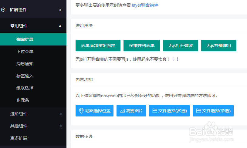The image size is (247, 148).
Task: Click the 裁剪图片 button label
Action: 134,111
